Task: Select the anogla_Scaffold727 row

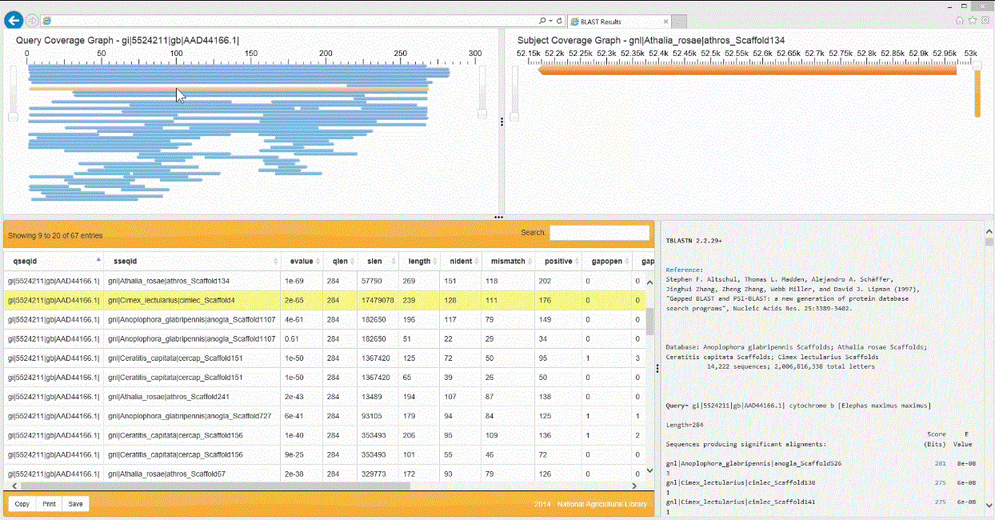Action: (325, 416)
